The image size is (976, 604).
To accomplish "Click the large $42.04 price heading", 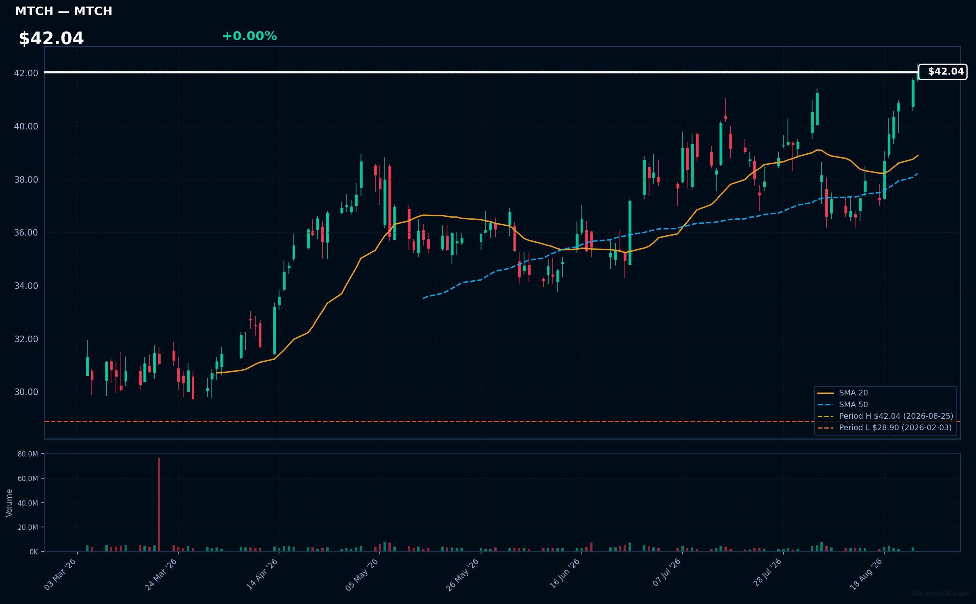I will click(51, 39).
